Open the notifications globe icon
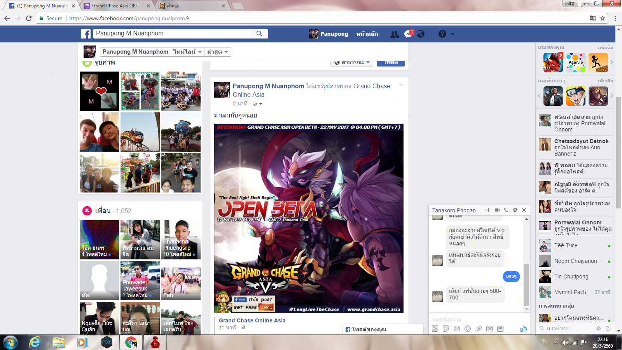Screen dimensions: 622x350 click(x=421, y=34)
